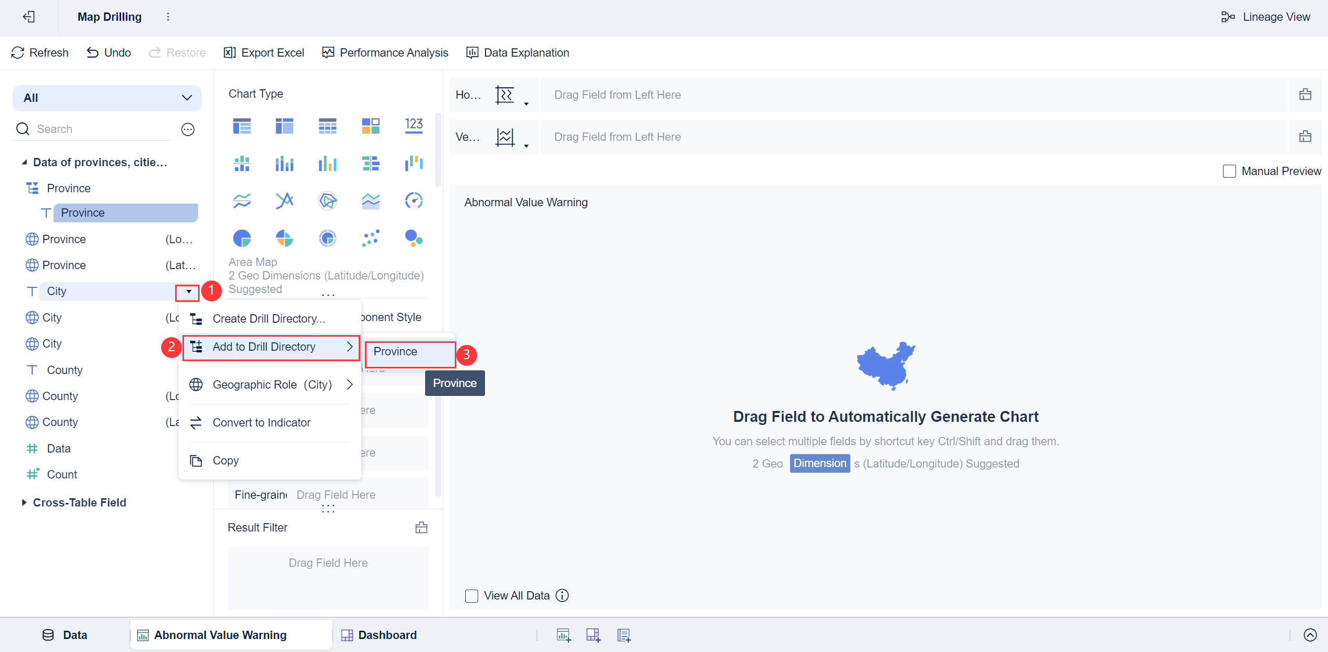
Task: Select the scatter chart type icon
Action: point(371,238)
